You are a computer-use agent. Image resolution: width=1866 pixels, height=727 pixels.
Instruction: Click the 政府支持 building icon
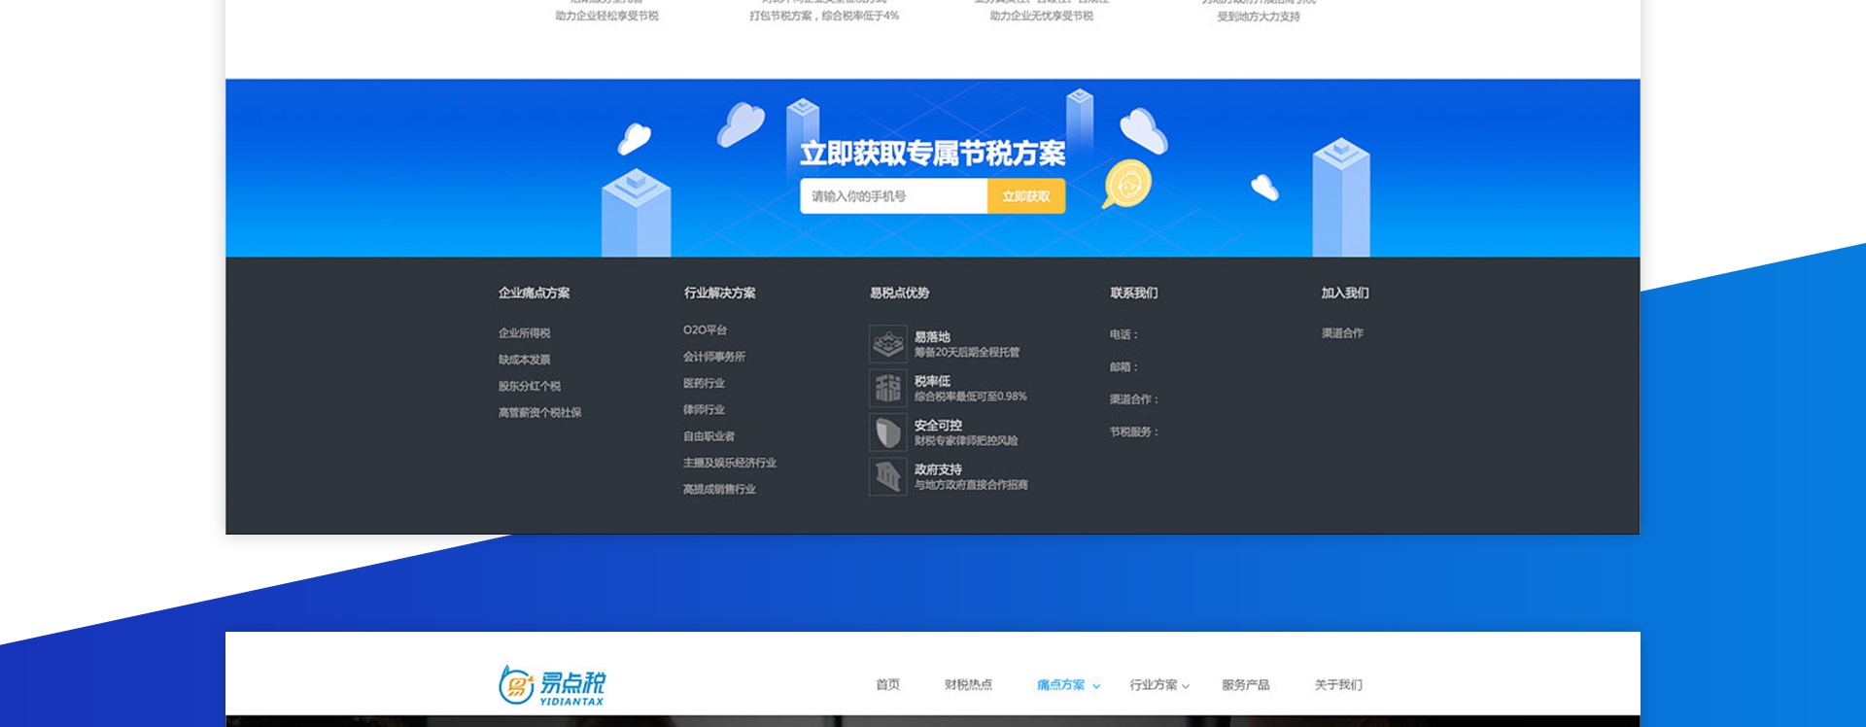click(x=887, y=476)
